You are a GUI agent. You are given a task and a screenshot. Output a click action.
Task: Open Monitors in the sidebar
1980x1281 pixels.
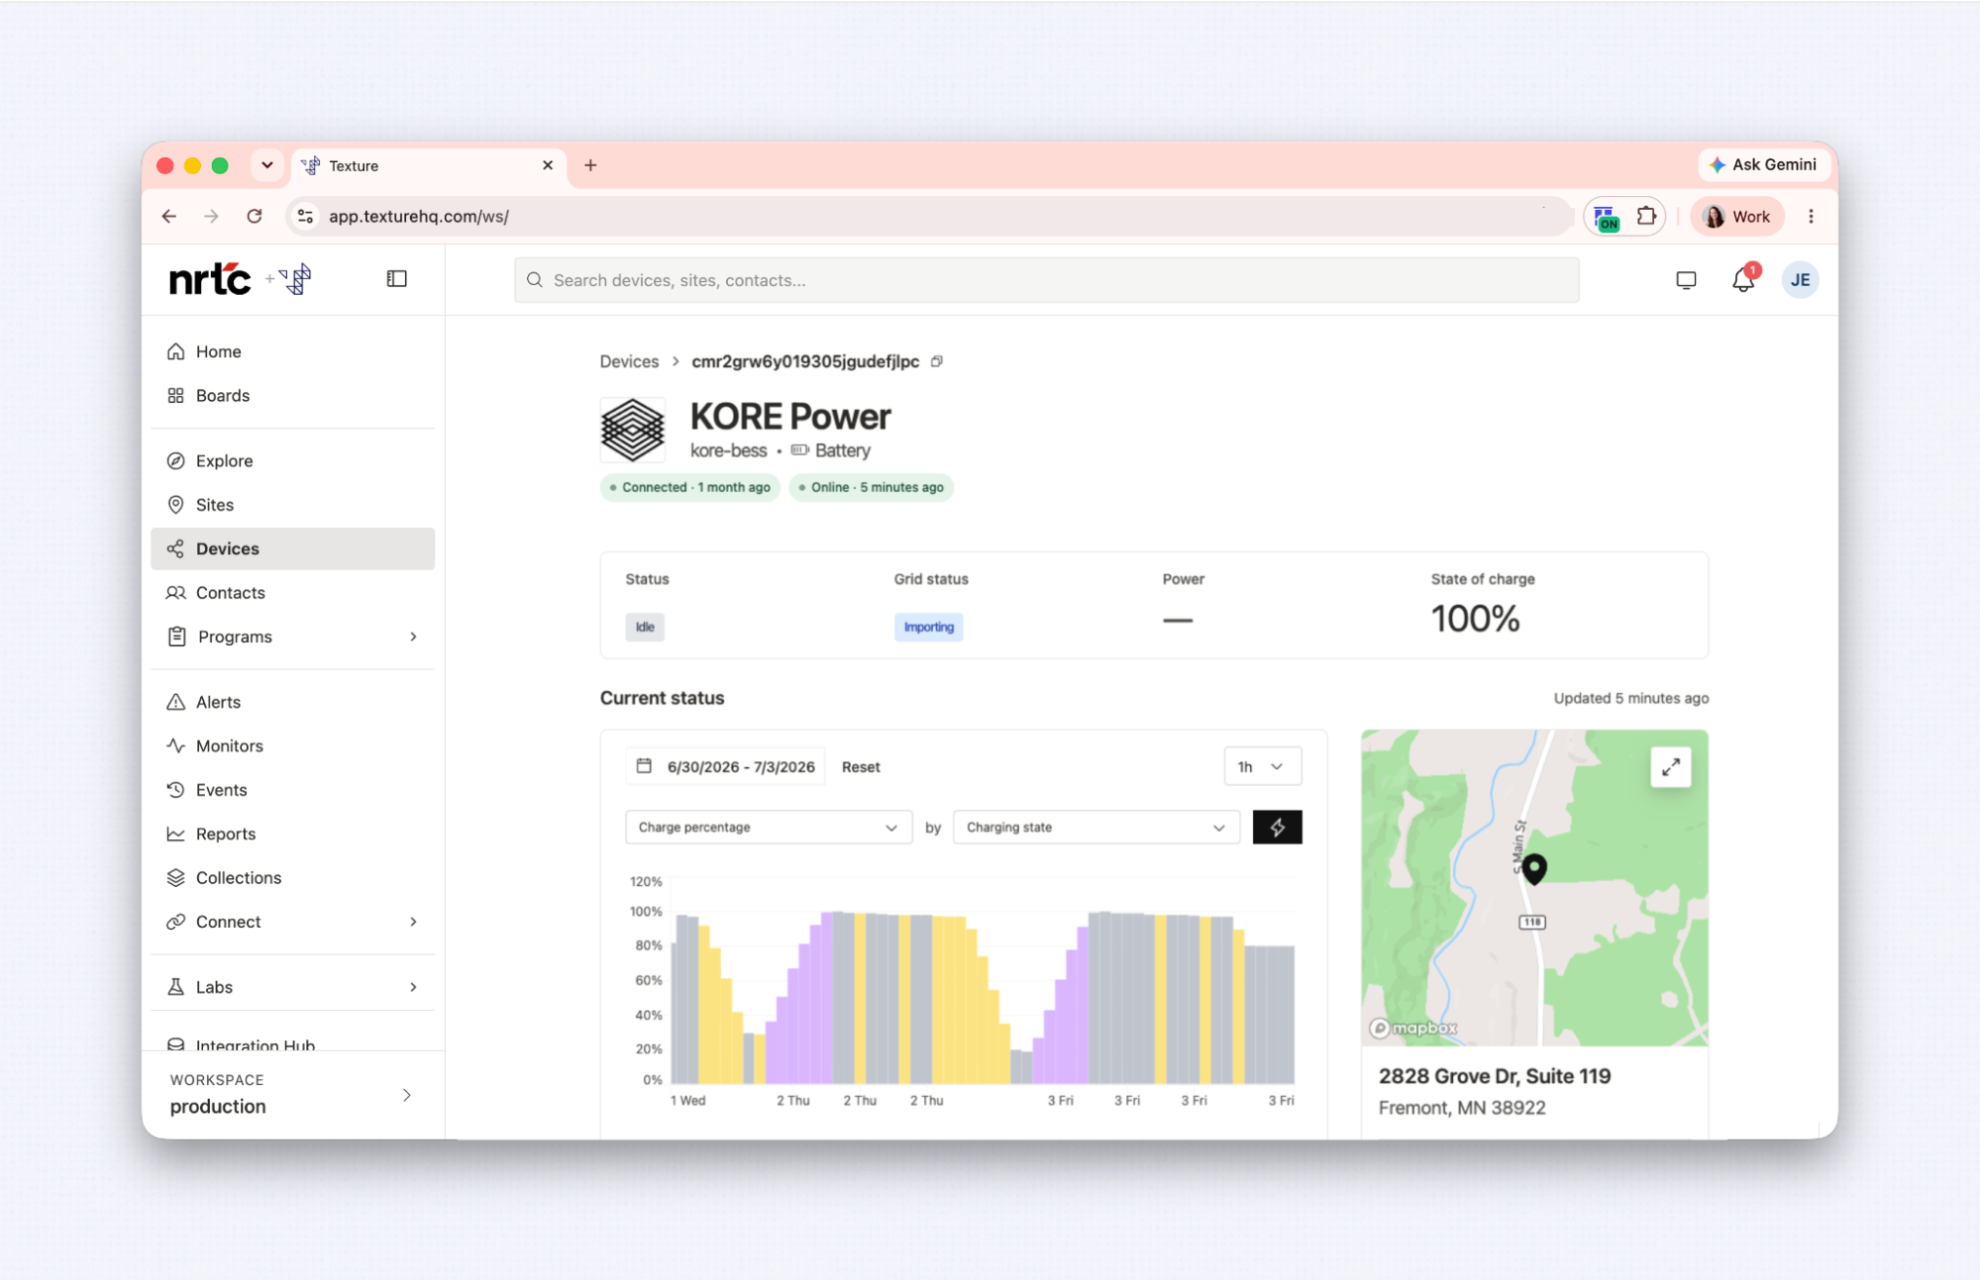pyautogui.click(x=292, y=746)
